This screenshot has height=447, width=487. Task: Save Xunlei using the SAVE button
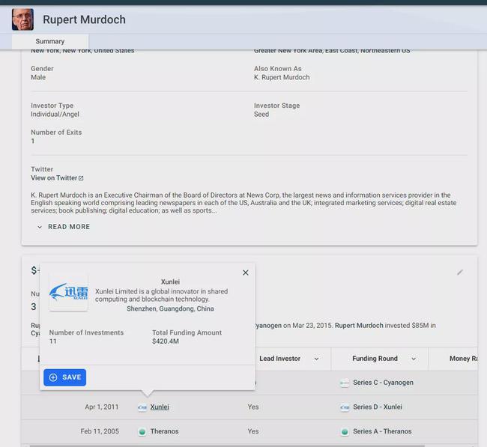click(64, 377)
